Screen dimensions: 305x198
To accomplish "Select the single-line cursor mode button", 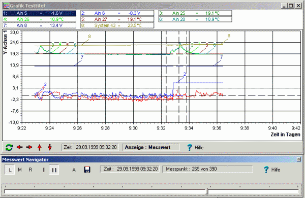I will pos(44,170).
